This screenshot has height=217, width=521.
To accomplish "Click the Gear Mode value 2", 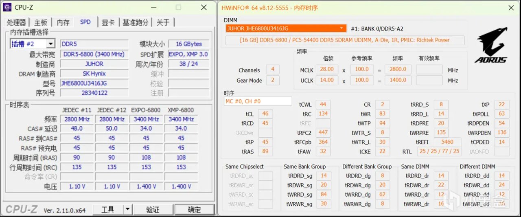I will [273, 80].
